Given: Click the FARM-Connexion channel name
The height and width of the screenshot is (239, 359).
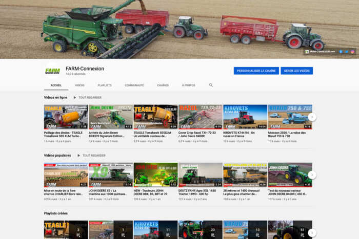Looking at the screenshot, I should point(85,69).
